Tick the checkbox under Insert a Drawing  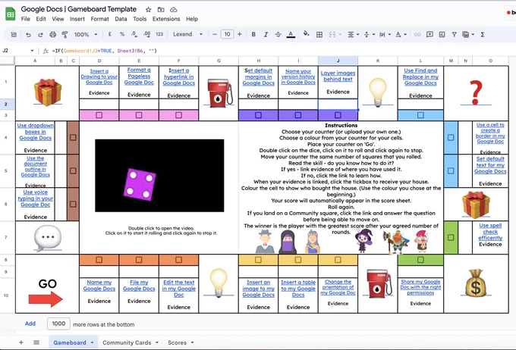click(99, 115)
